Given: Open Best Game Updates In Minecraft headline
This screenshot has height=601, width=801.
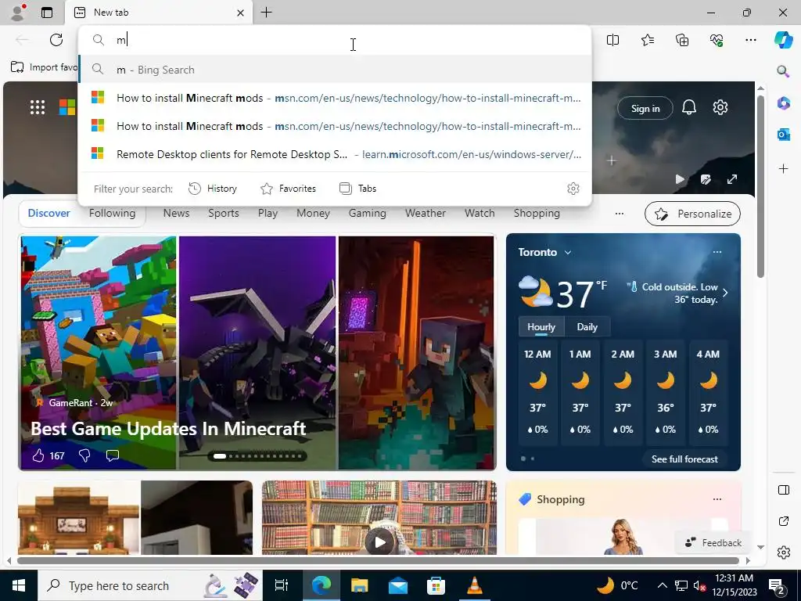Looking at the screenshot, I should click(168, 428).
